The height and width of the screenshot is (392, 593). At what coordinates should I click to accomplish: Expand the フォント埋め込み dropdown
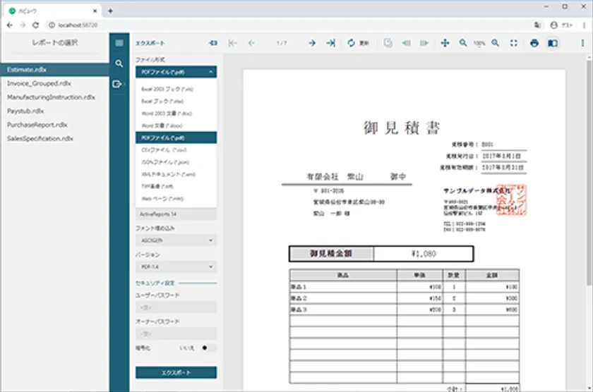176,240
